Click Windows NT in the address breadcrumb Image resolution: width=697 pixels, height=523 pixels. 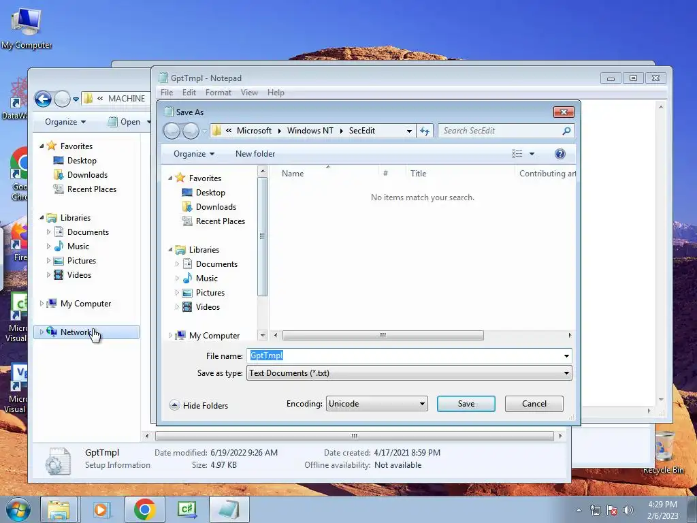(x=310, y=131)
